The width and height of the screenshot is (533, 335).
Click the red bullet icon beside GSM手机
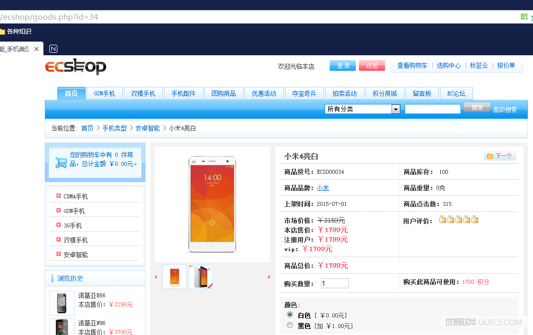(x=58, y=210)
